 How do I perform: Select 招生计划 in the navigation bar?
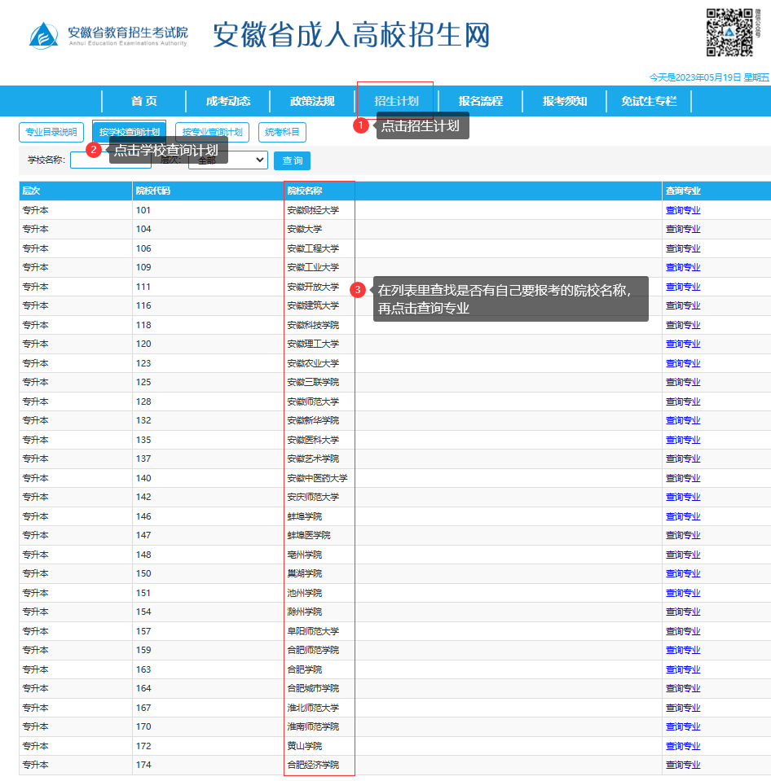click(x=396, y=101)
